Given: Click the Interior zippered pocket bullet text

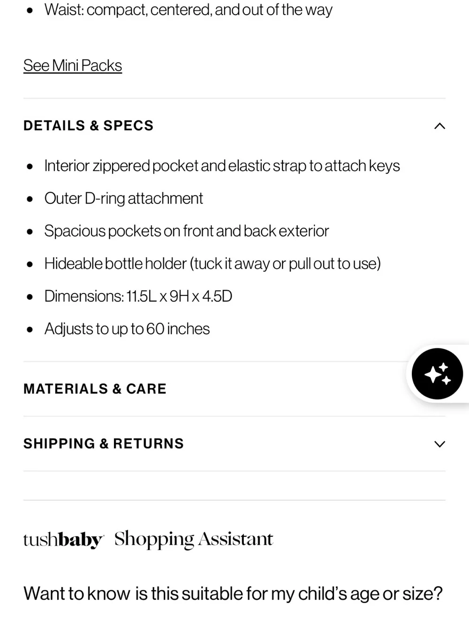Looking at the screenshot, I should coord(222,166).
